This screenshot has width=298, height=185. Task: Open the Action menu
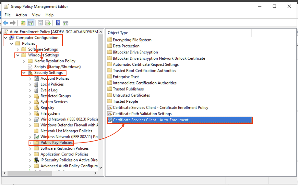coord(21,15)
